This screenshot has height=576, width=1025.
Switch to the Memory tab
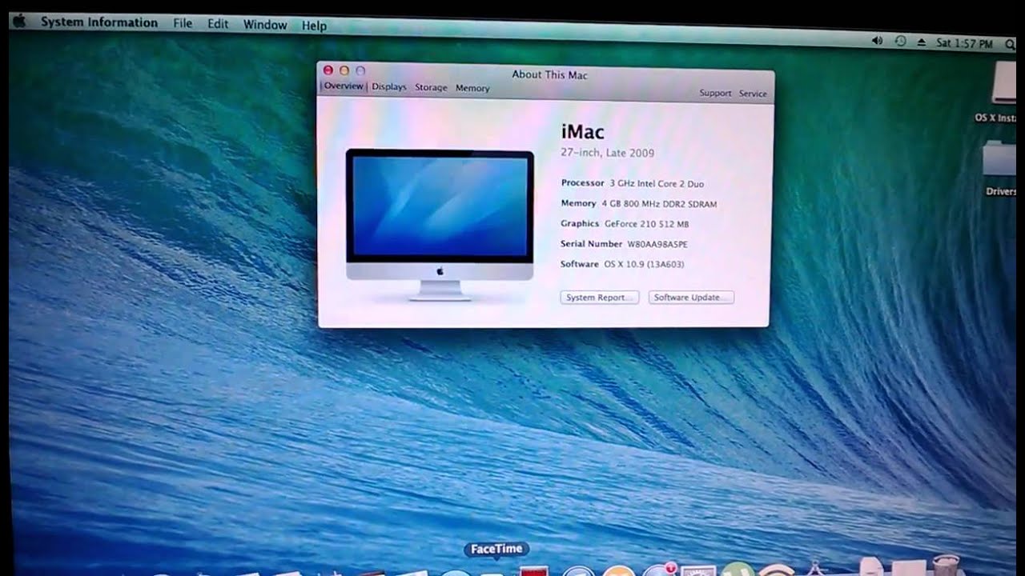[x=472, y=88]
